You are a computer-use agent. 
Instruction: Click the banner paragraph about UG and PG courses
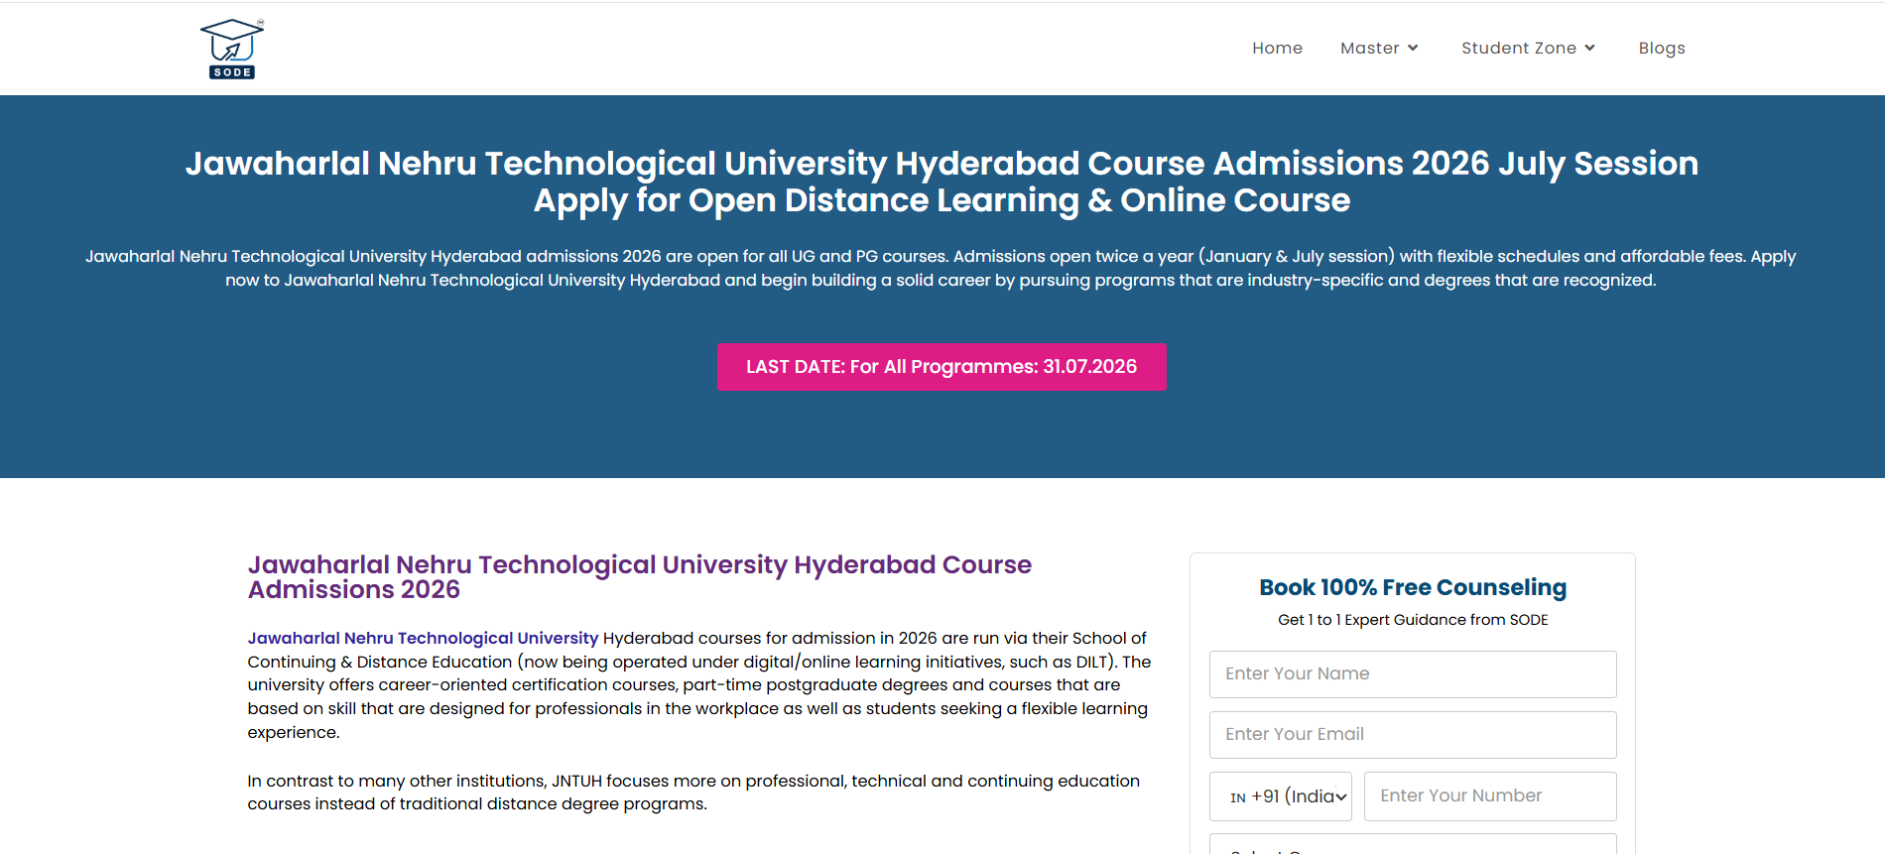click(941, 268)
